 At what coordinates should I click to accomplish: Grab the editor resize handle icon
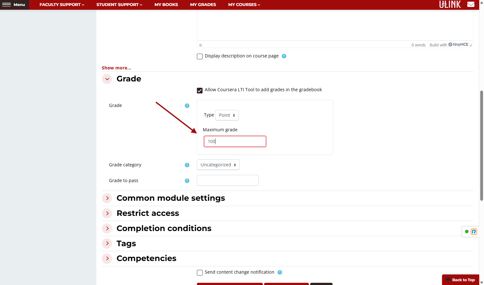click(x=471, y=45)
